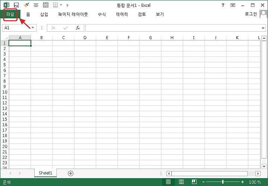This screenshot has height=186, width=268.
Task: Open the 수식 tab
Action: (102, 15)
